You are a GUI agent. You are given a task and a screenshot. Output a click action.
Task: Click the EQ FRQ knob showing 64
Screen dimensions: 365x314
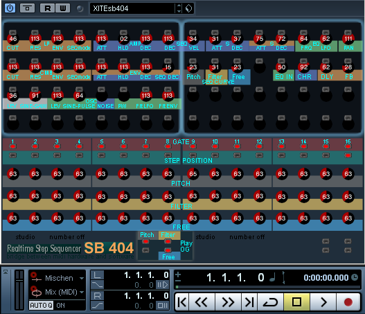click(x=304, y=38)
